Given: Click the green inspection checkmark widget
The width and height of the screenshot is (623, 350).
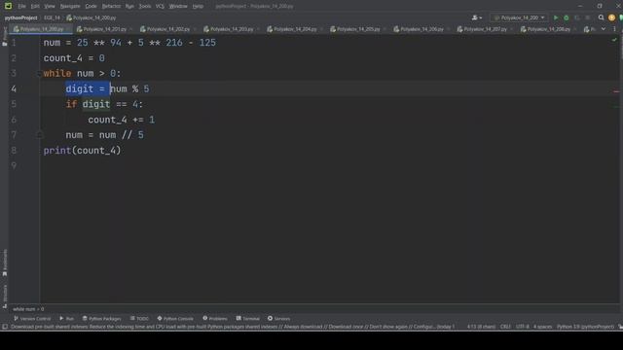Looking at the screenshot, I should (614, 40).
